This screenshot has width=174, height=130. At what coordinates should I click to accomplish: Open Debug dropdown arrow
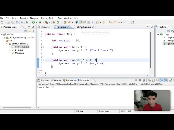30,22
